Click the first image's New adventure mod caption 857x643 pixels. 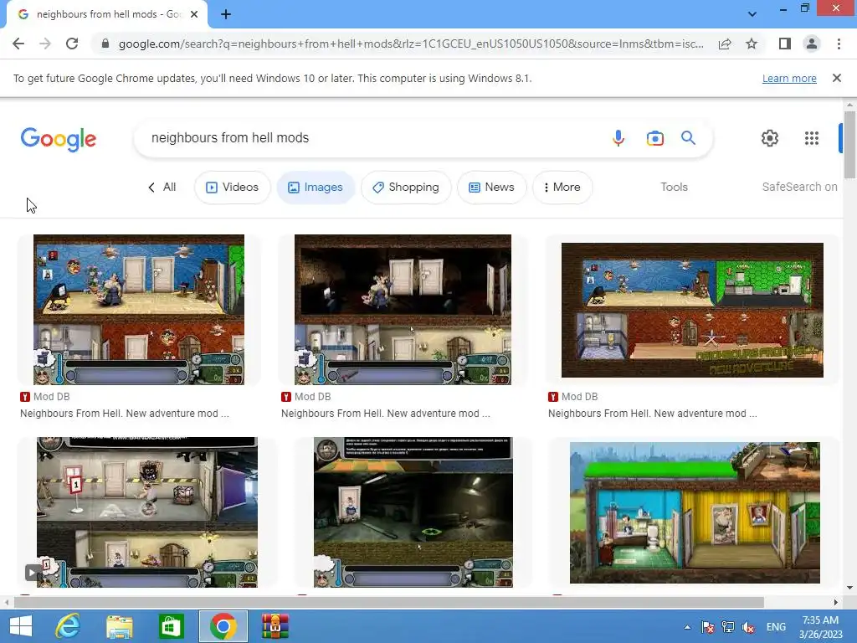click(125, 414)
